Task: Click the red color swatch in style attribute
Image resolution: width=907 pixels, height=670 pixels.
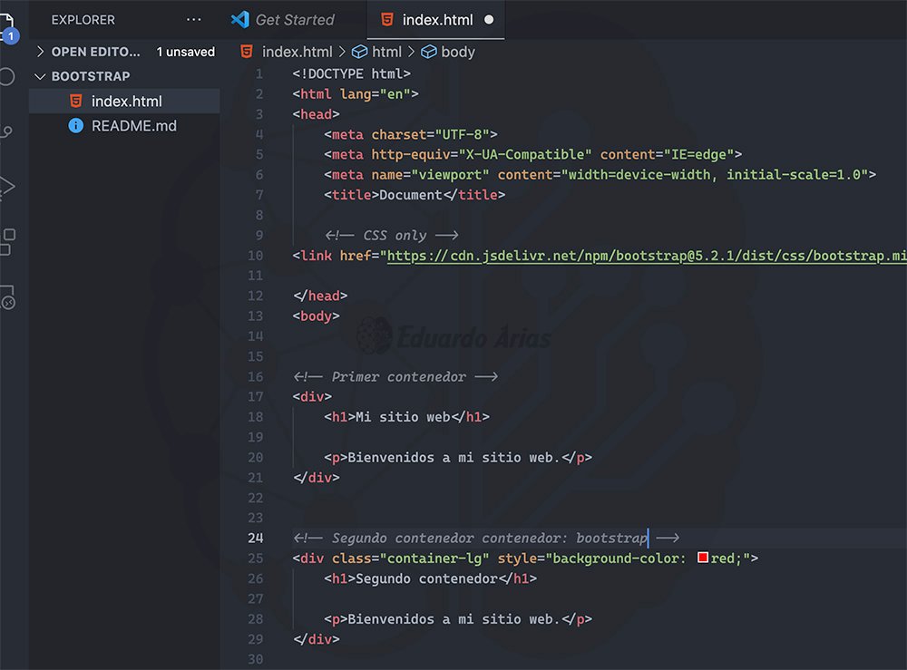Action: pyautogui.click(x=702, y=558)
